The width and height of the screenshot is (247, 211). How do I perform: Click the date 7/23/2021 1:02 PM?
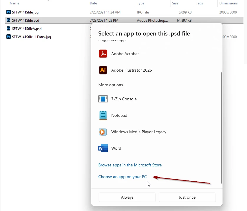[104, 21]
